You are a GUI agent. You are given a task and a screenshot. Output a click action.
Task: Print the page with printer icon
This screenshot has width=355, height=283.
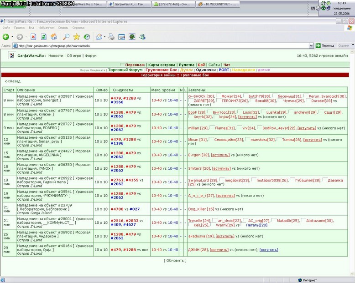111,37
